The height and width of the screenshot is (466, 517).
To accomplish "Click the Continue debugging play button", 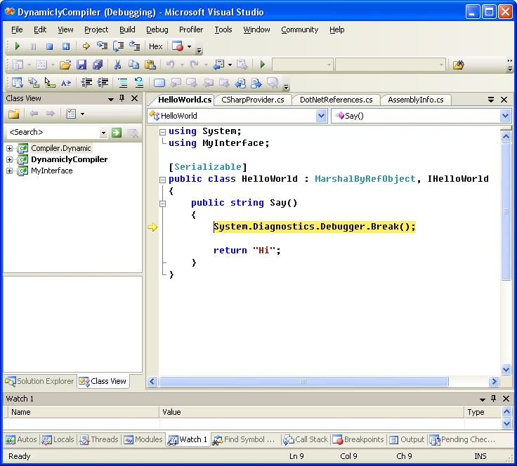I will tap(18, 46).
